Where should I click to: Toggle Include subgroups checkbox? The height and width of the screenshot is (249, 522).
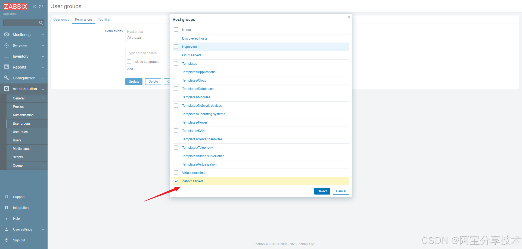point(129,62)
